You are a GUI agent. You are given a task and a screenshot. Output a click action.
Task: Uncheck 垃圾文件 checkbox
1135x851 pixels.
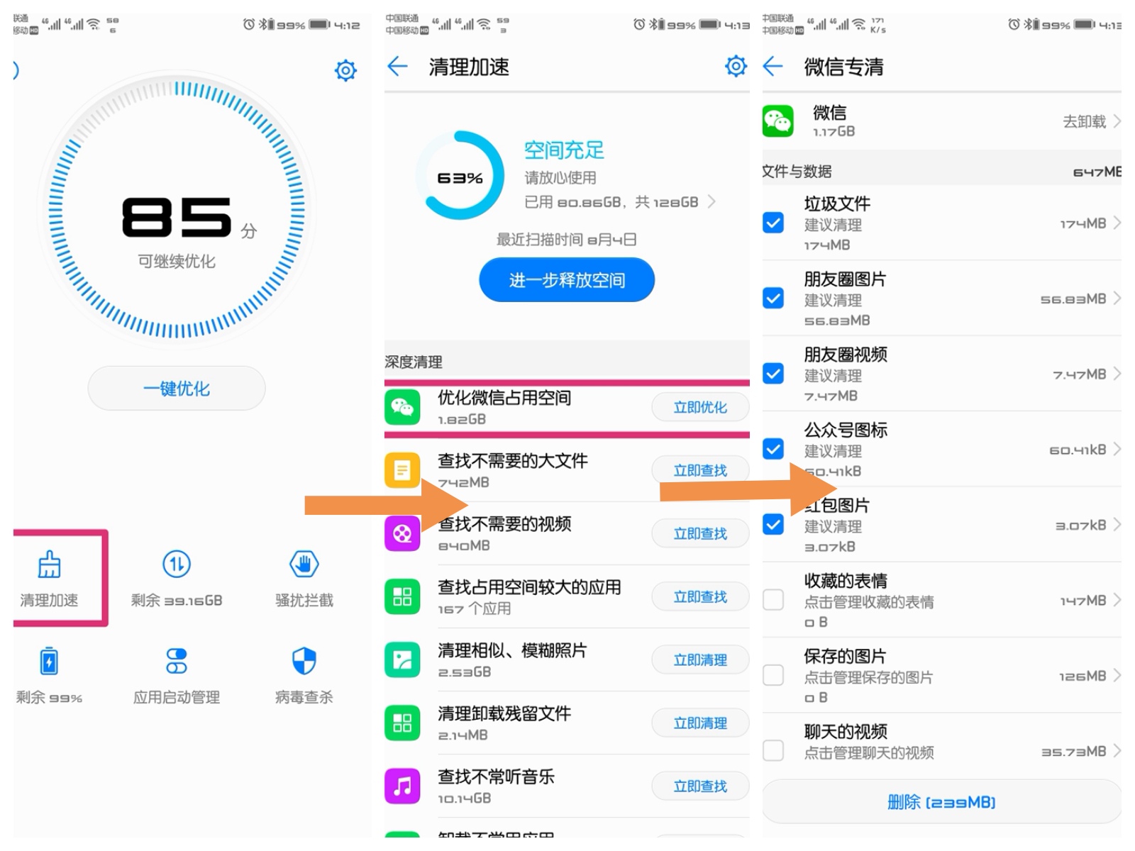click(773, 223)
